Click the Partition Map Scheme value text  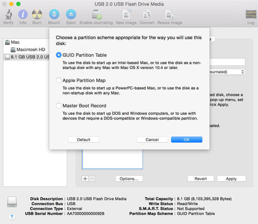(x=196, y=214)
